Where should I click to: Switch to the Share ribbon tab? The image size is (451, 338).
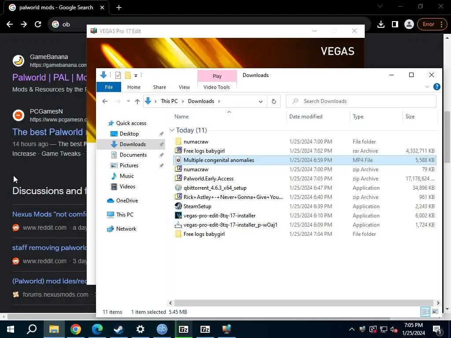click(159, 87)
